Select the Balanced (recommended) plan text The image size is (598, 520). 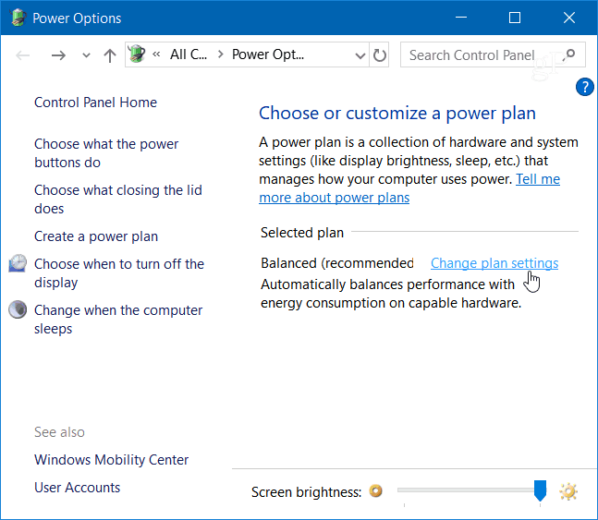(337, 263)
